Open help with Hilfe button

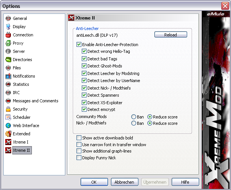pyautogui.click(x=185, y=182)
